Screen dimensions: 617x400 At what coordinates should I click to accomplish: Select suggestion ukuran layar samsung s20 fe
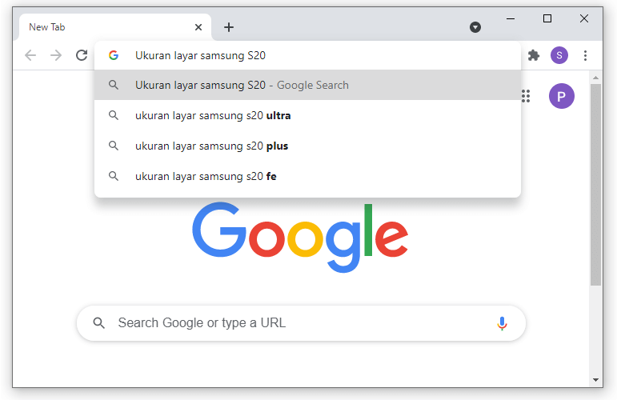308,176
